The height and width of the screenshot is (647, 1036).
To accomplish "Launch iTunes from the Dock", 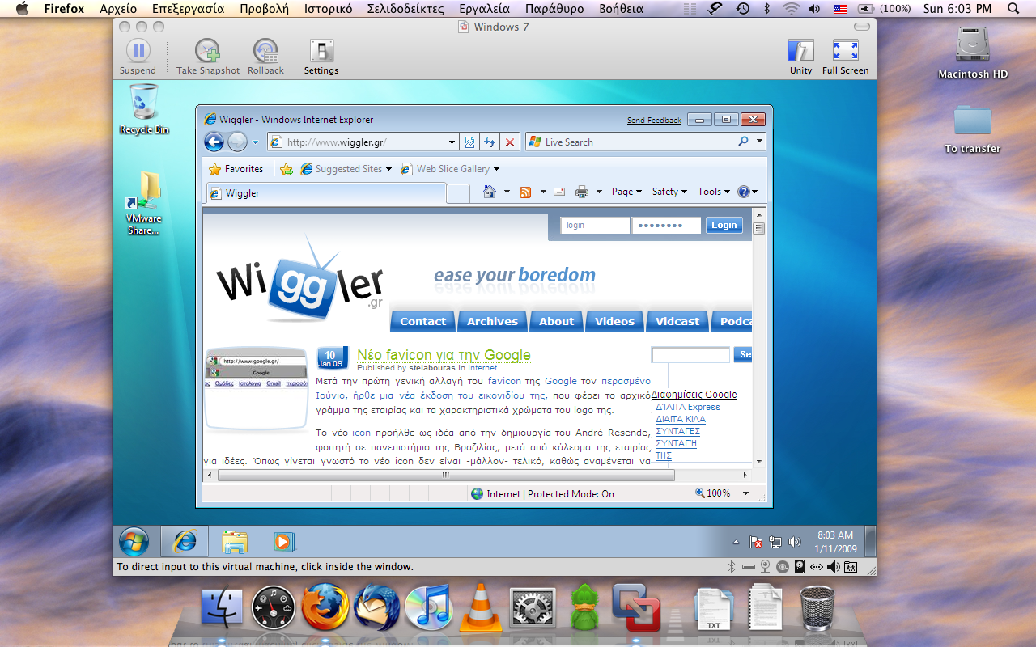I will (428, 607).
